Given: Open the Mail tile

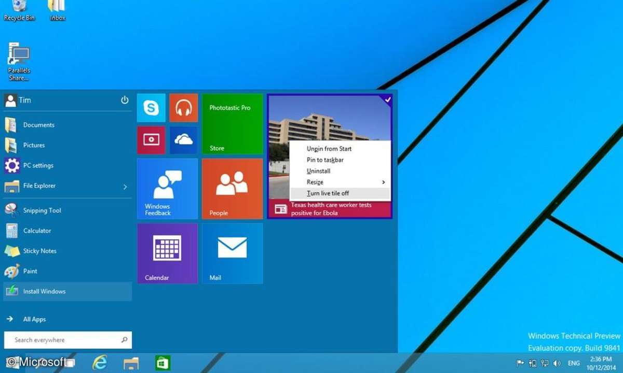Looking at the screenshot, I should [x=232, y=253].
